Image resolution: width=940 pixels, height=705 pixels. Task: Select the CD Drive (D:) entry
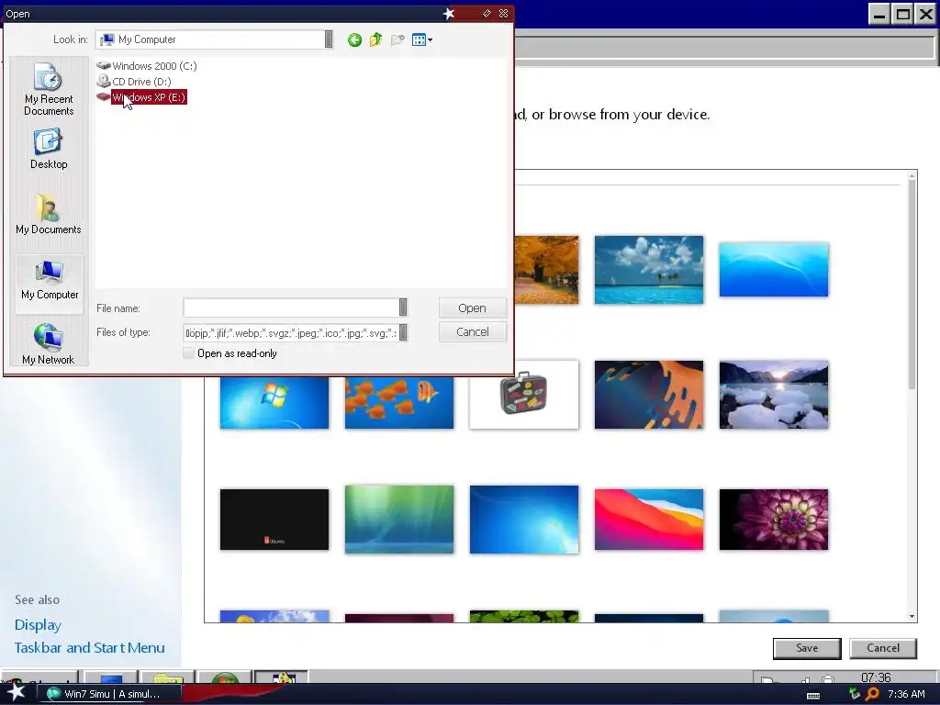(x=134, y=82)
